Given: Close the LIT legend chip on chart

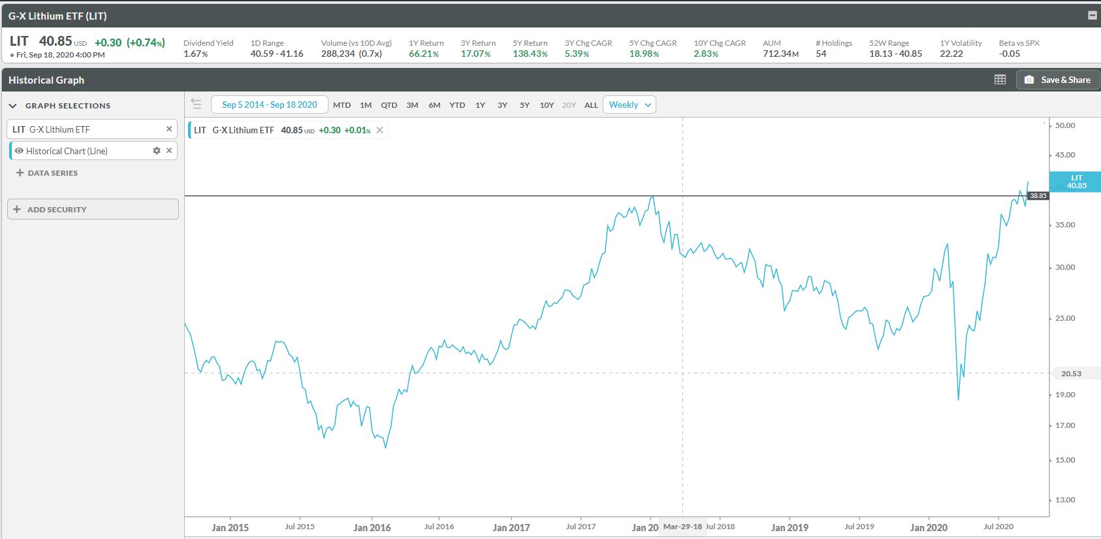Looking at the screenshot, I should coord(379,130).
